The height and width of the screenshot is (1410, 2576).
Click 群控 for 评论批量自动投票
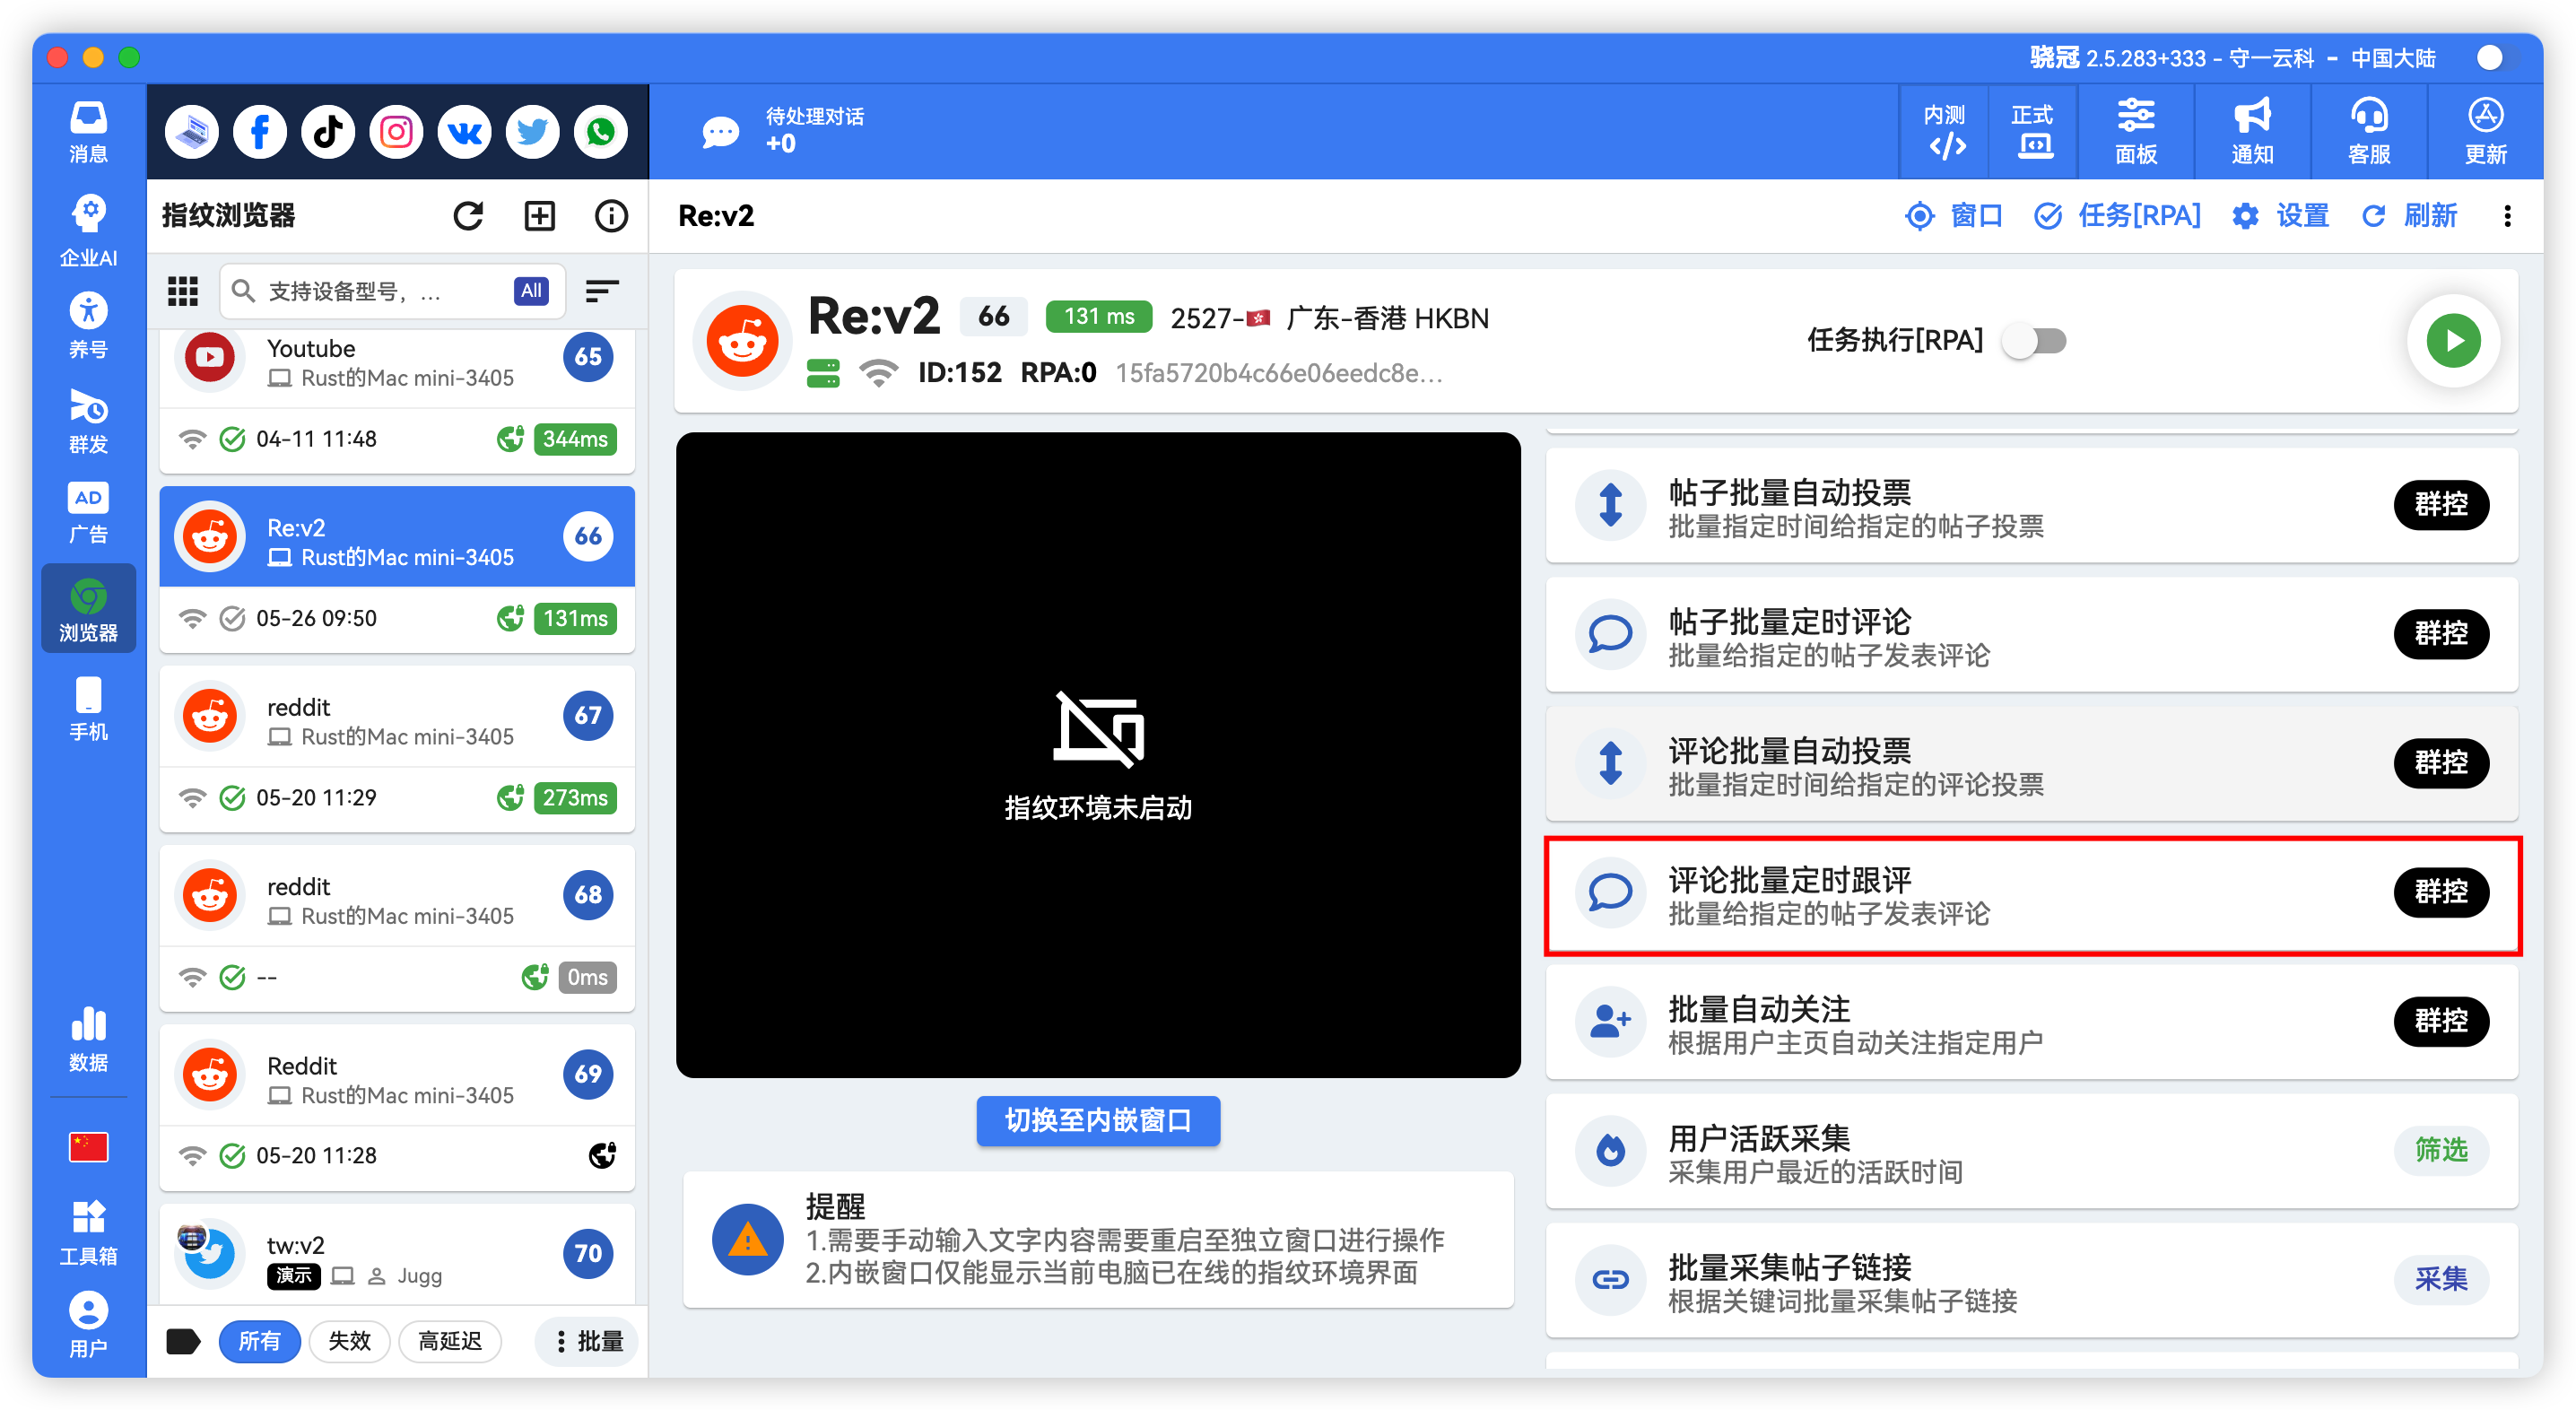click(2441, 762)
